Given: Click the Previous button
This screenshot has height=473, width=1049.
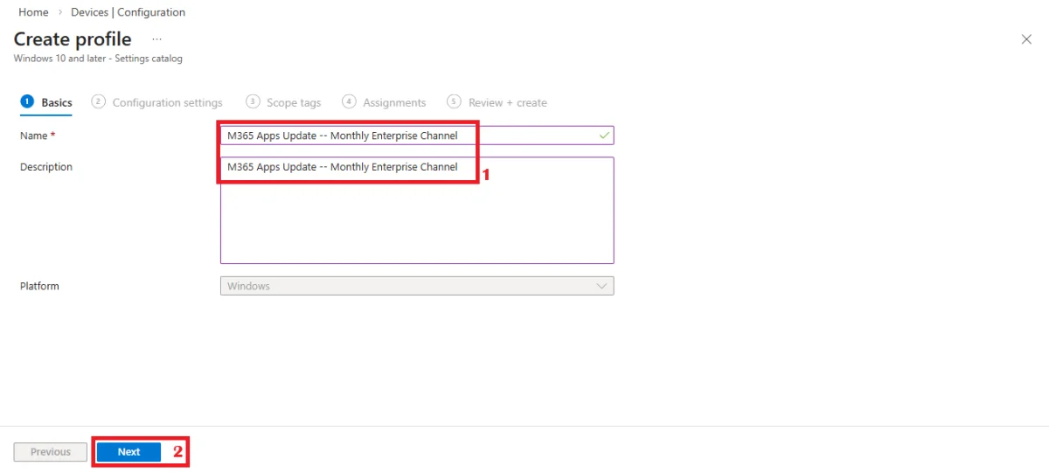Looking at the screenshot, I should tap(51, 452).
